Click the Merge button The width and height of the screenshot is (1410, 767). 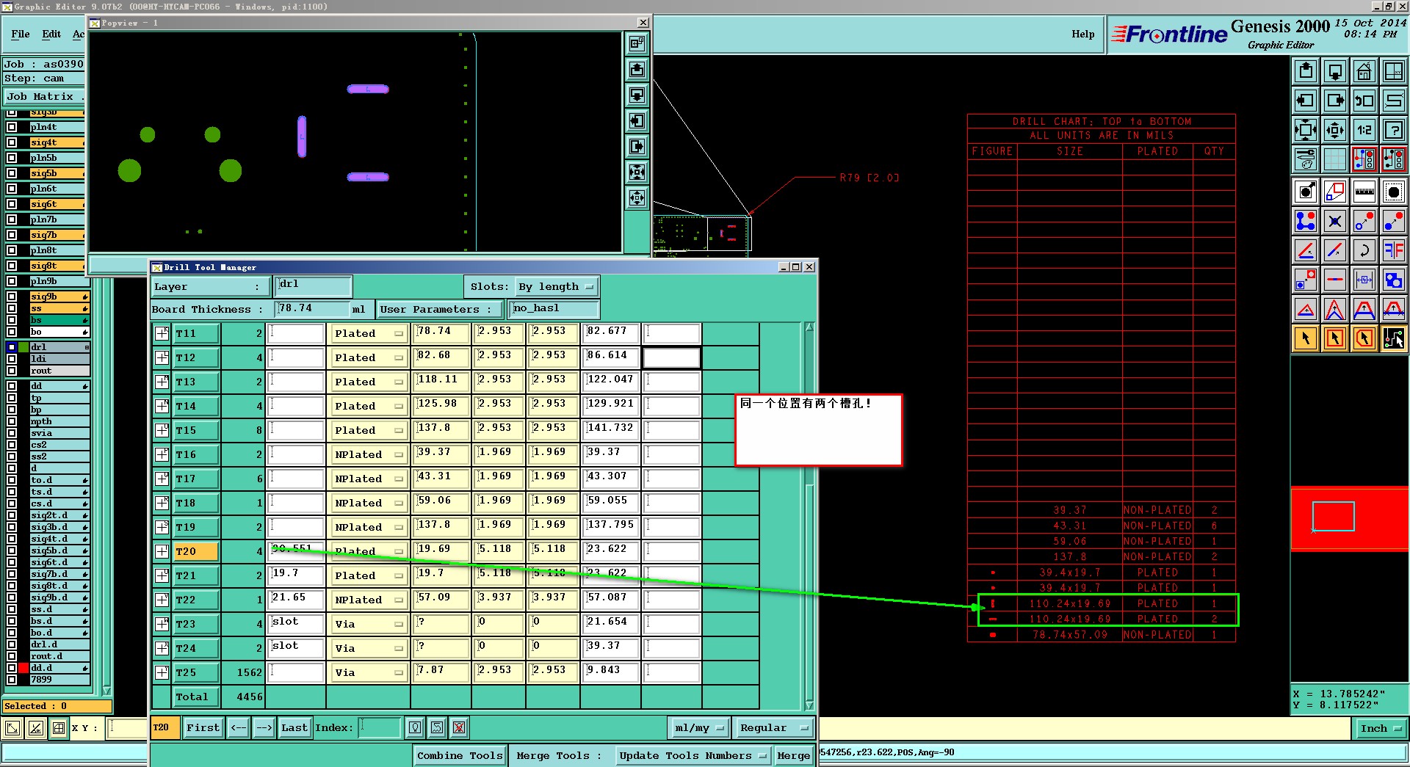[794, 756]
